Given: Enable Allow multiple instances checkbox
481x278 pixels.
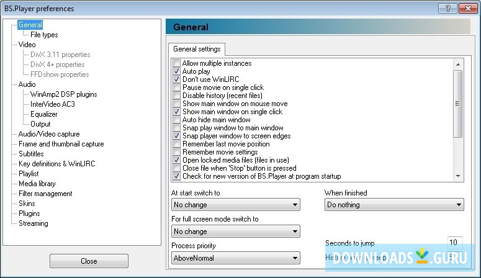Looking at the screenshot, I should click(176, 63).
